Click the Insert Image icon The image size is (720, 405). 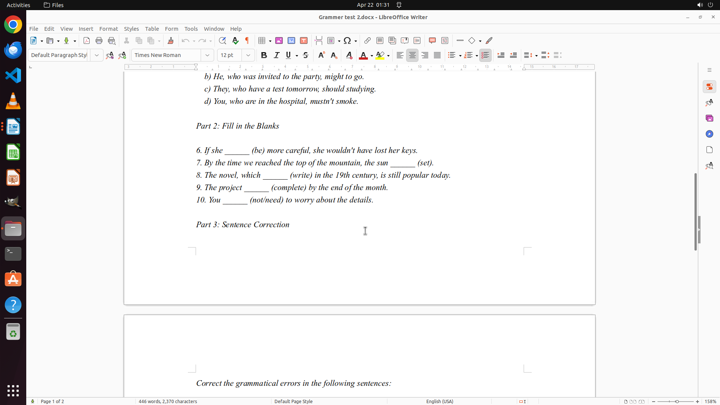[x=279, y=40]
